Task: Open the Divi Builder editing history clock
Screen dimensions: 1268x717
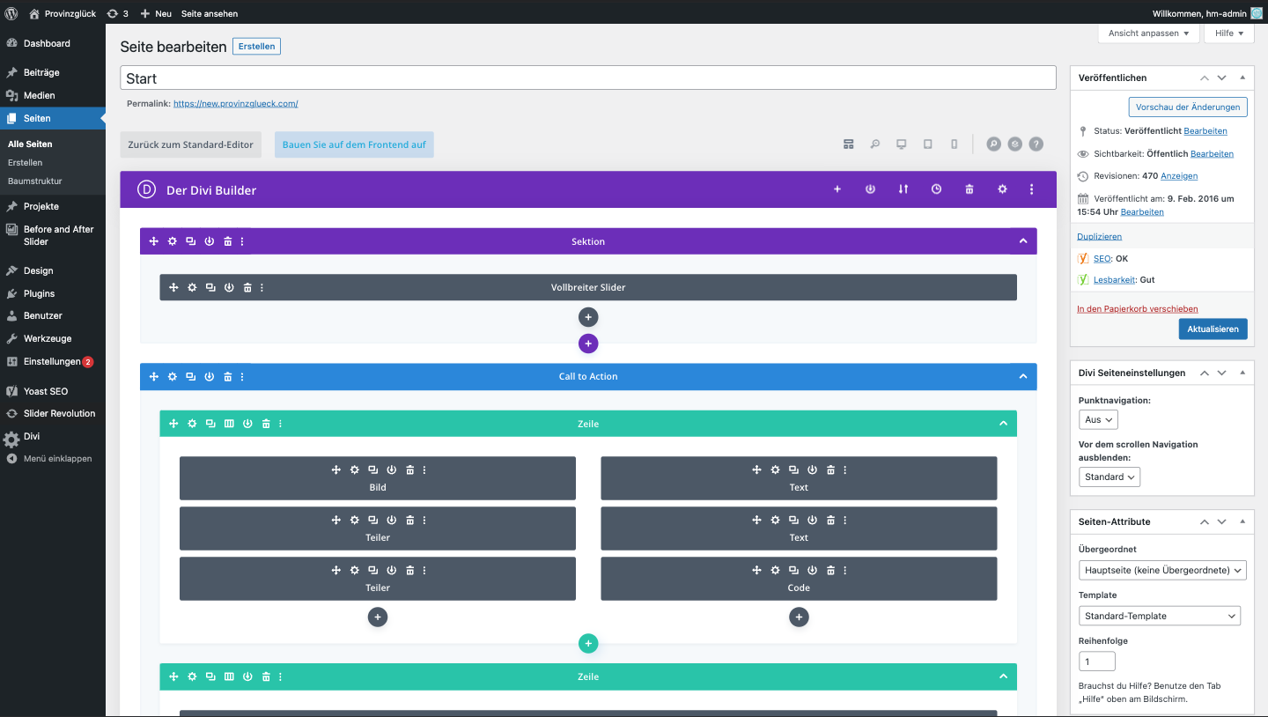Action: pyautogui.click(x=936, y=189)
